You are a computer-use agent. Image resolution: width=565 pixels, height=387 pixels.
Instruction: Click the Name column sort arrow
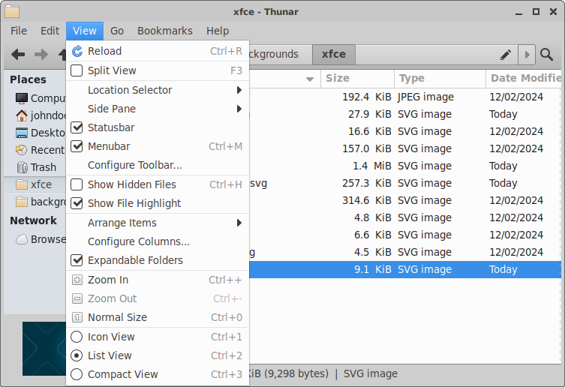[310, 79]
